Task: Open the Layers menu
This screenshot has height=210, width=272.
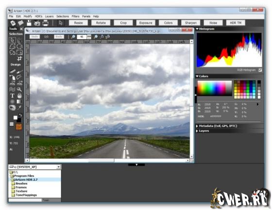Action: tap(49, 17)
